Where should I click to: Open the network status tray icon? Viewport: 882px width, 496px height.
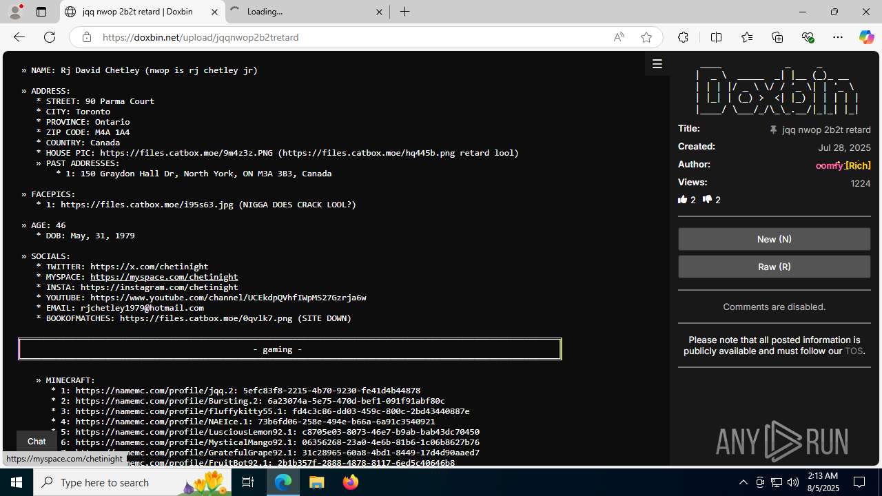tap(777, 482)
